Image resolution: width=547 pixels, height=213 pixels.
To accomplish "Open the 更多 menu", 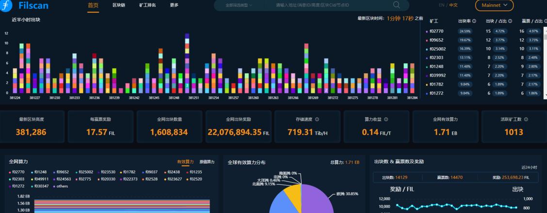I will (x=174, y=5).
